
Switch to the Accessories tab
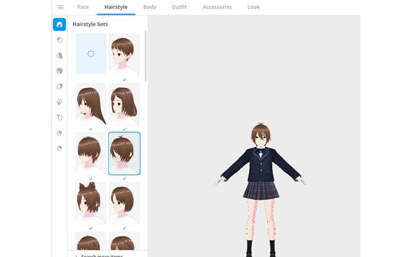point(217,7)
